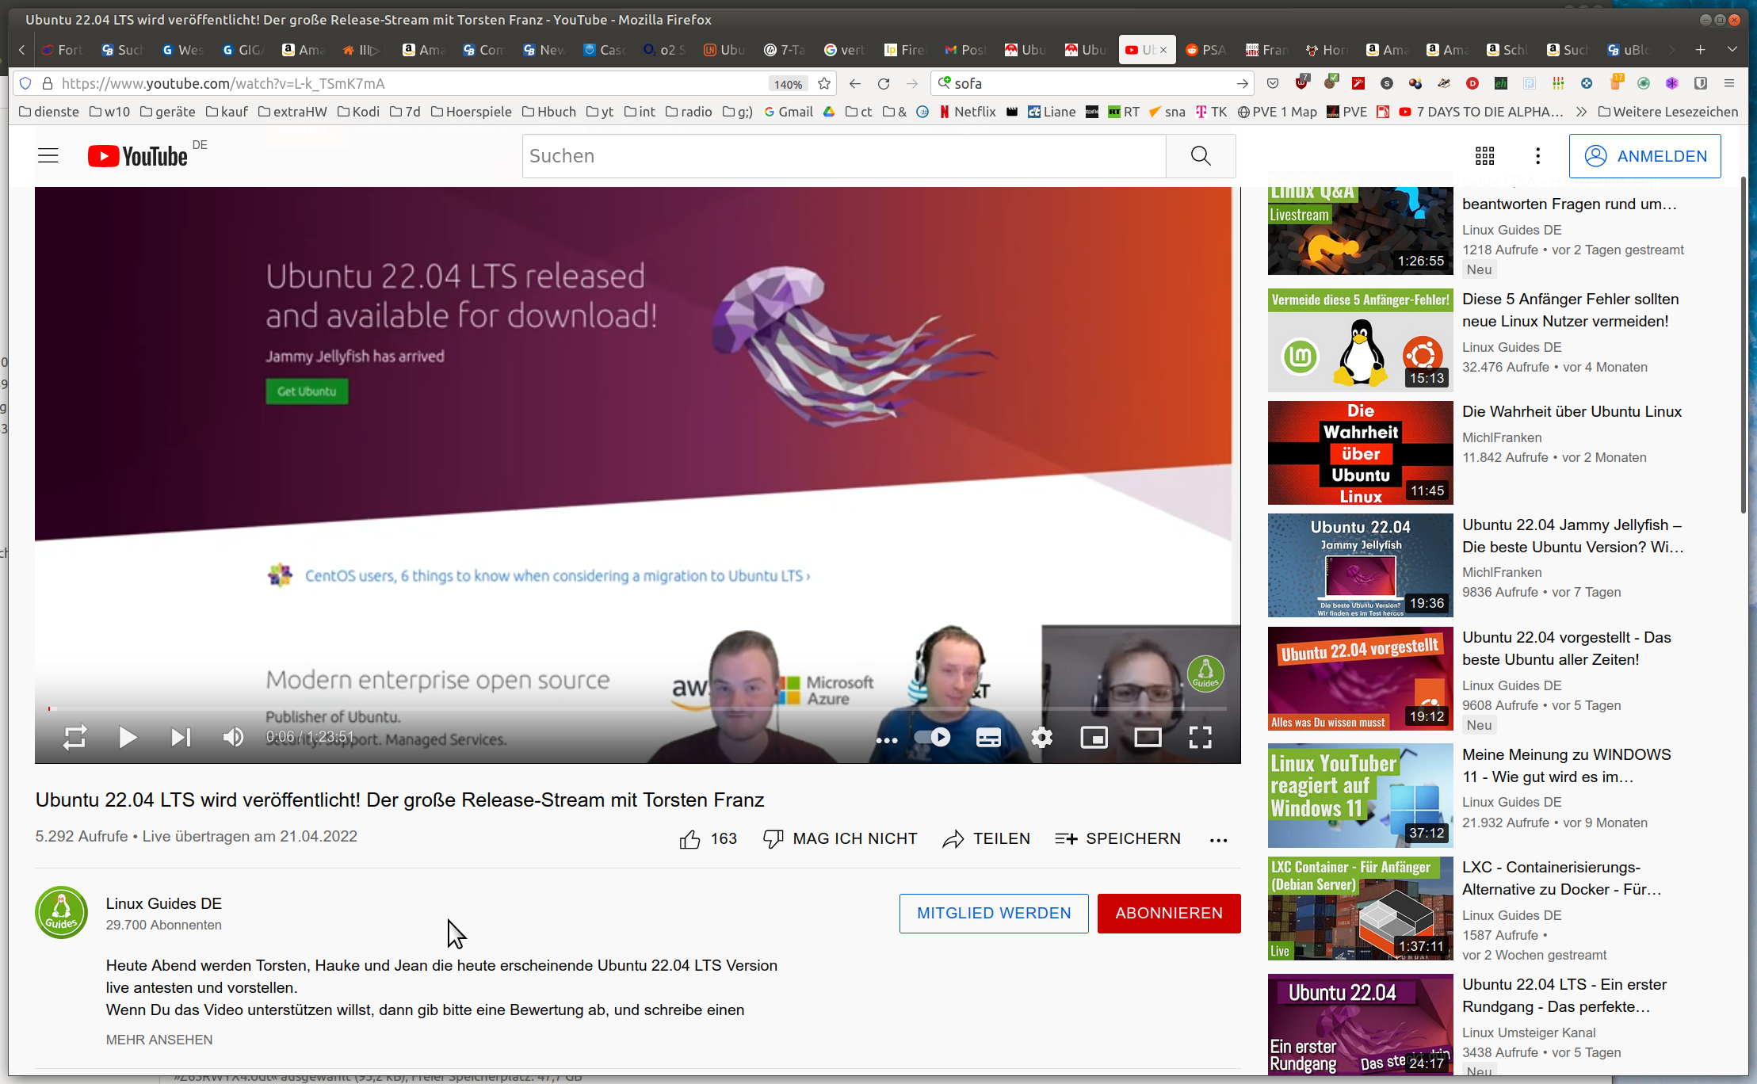Image resolution: width=1757 pixels, height=1084 pixels.
Task: Switch to theater mode
Action: (x=1148, y=737)
